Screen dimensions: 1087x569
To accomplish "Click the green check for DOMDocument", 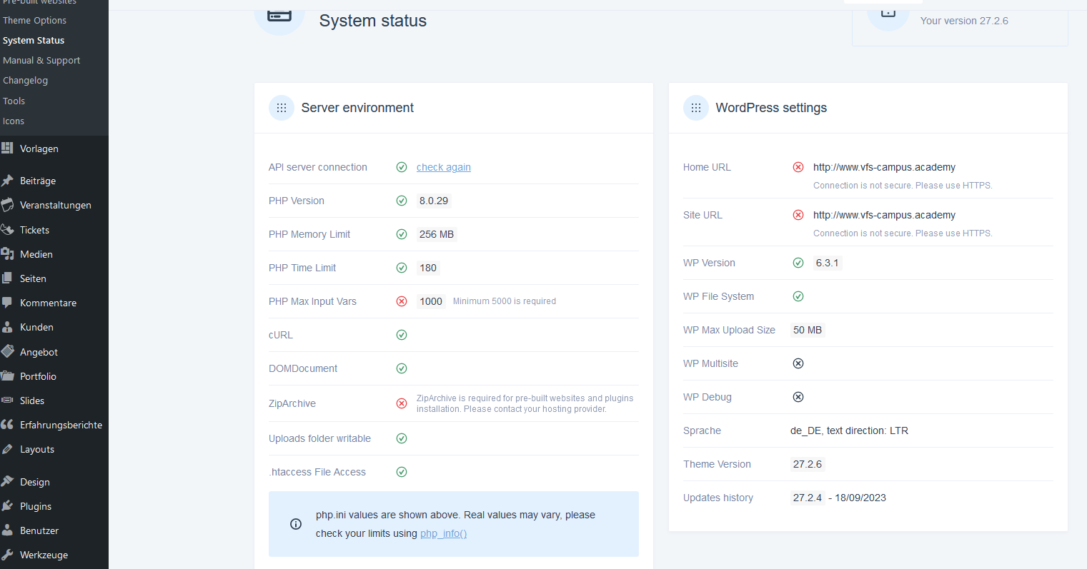I will [402, 368].
